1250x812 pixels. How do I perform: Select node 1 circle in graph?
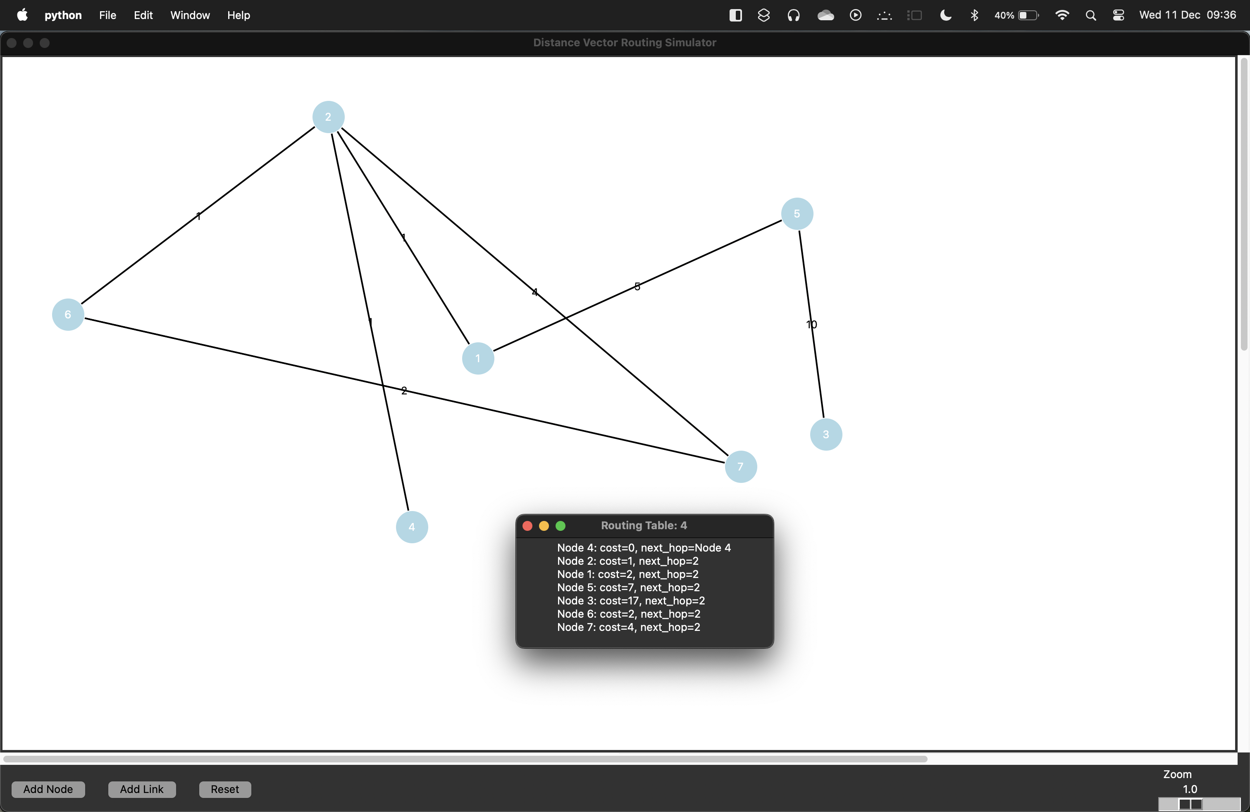pos(477,358)
